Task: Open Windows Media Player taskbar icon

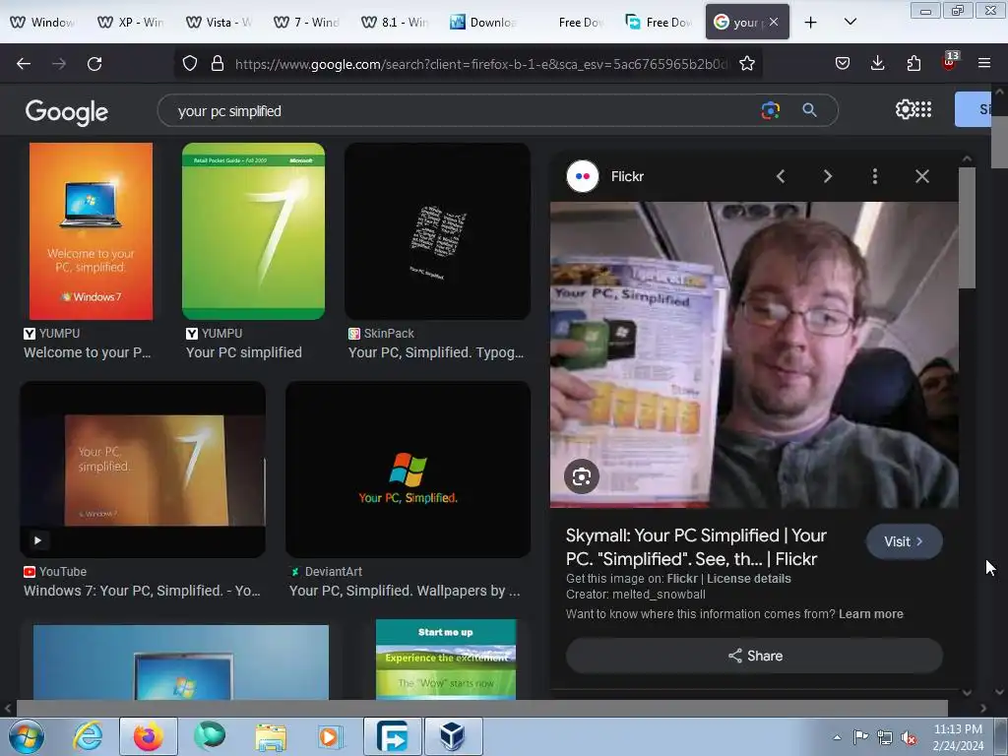Action: click(x=331, y=736)
